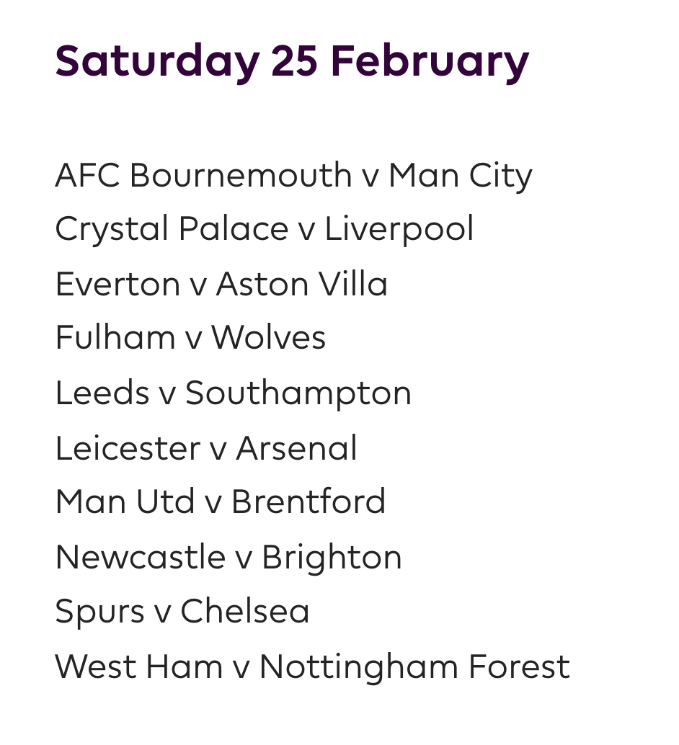Click the Spurs team name
Image resolution: width=679 pixels, height=745 pixels.
99,612
